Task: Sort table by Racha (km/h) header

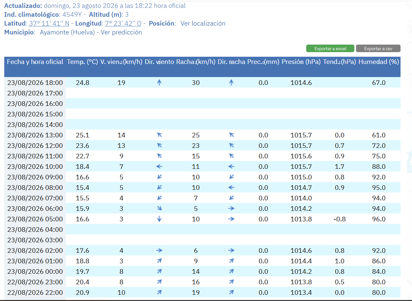Action: coord(196,62)
